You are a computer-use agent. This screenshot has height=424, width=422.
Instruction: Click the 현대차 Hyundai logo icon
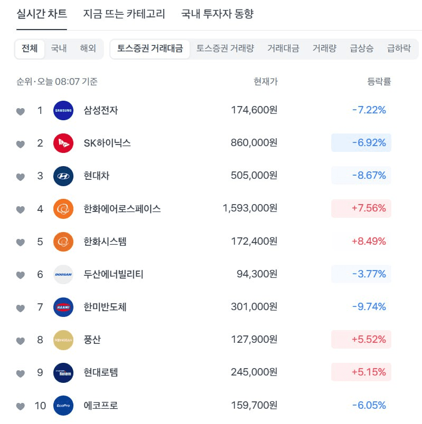[x=63, y=176]
